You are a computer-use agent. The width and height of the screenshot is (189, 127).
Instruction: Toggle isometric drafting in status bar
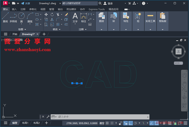[143, 123]
